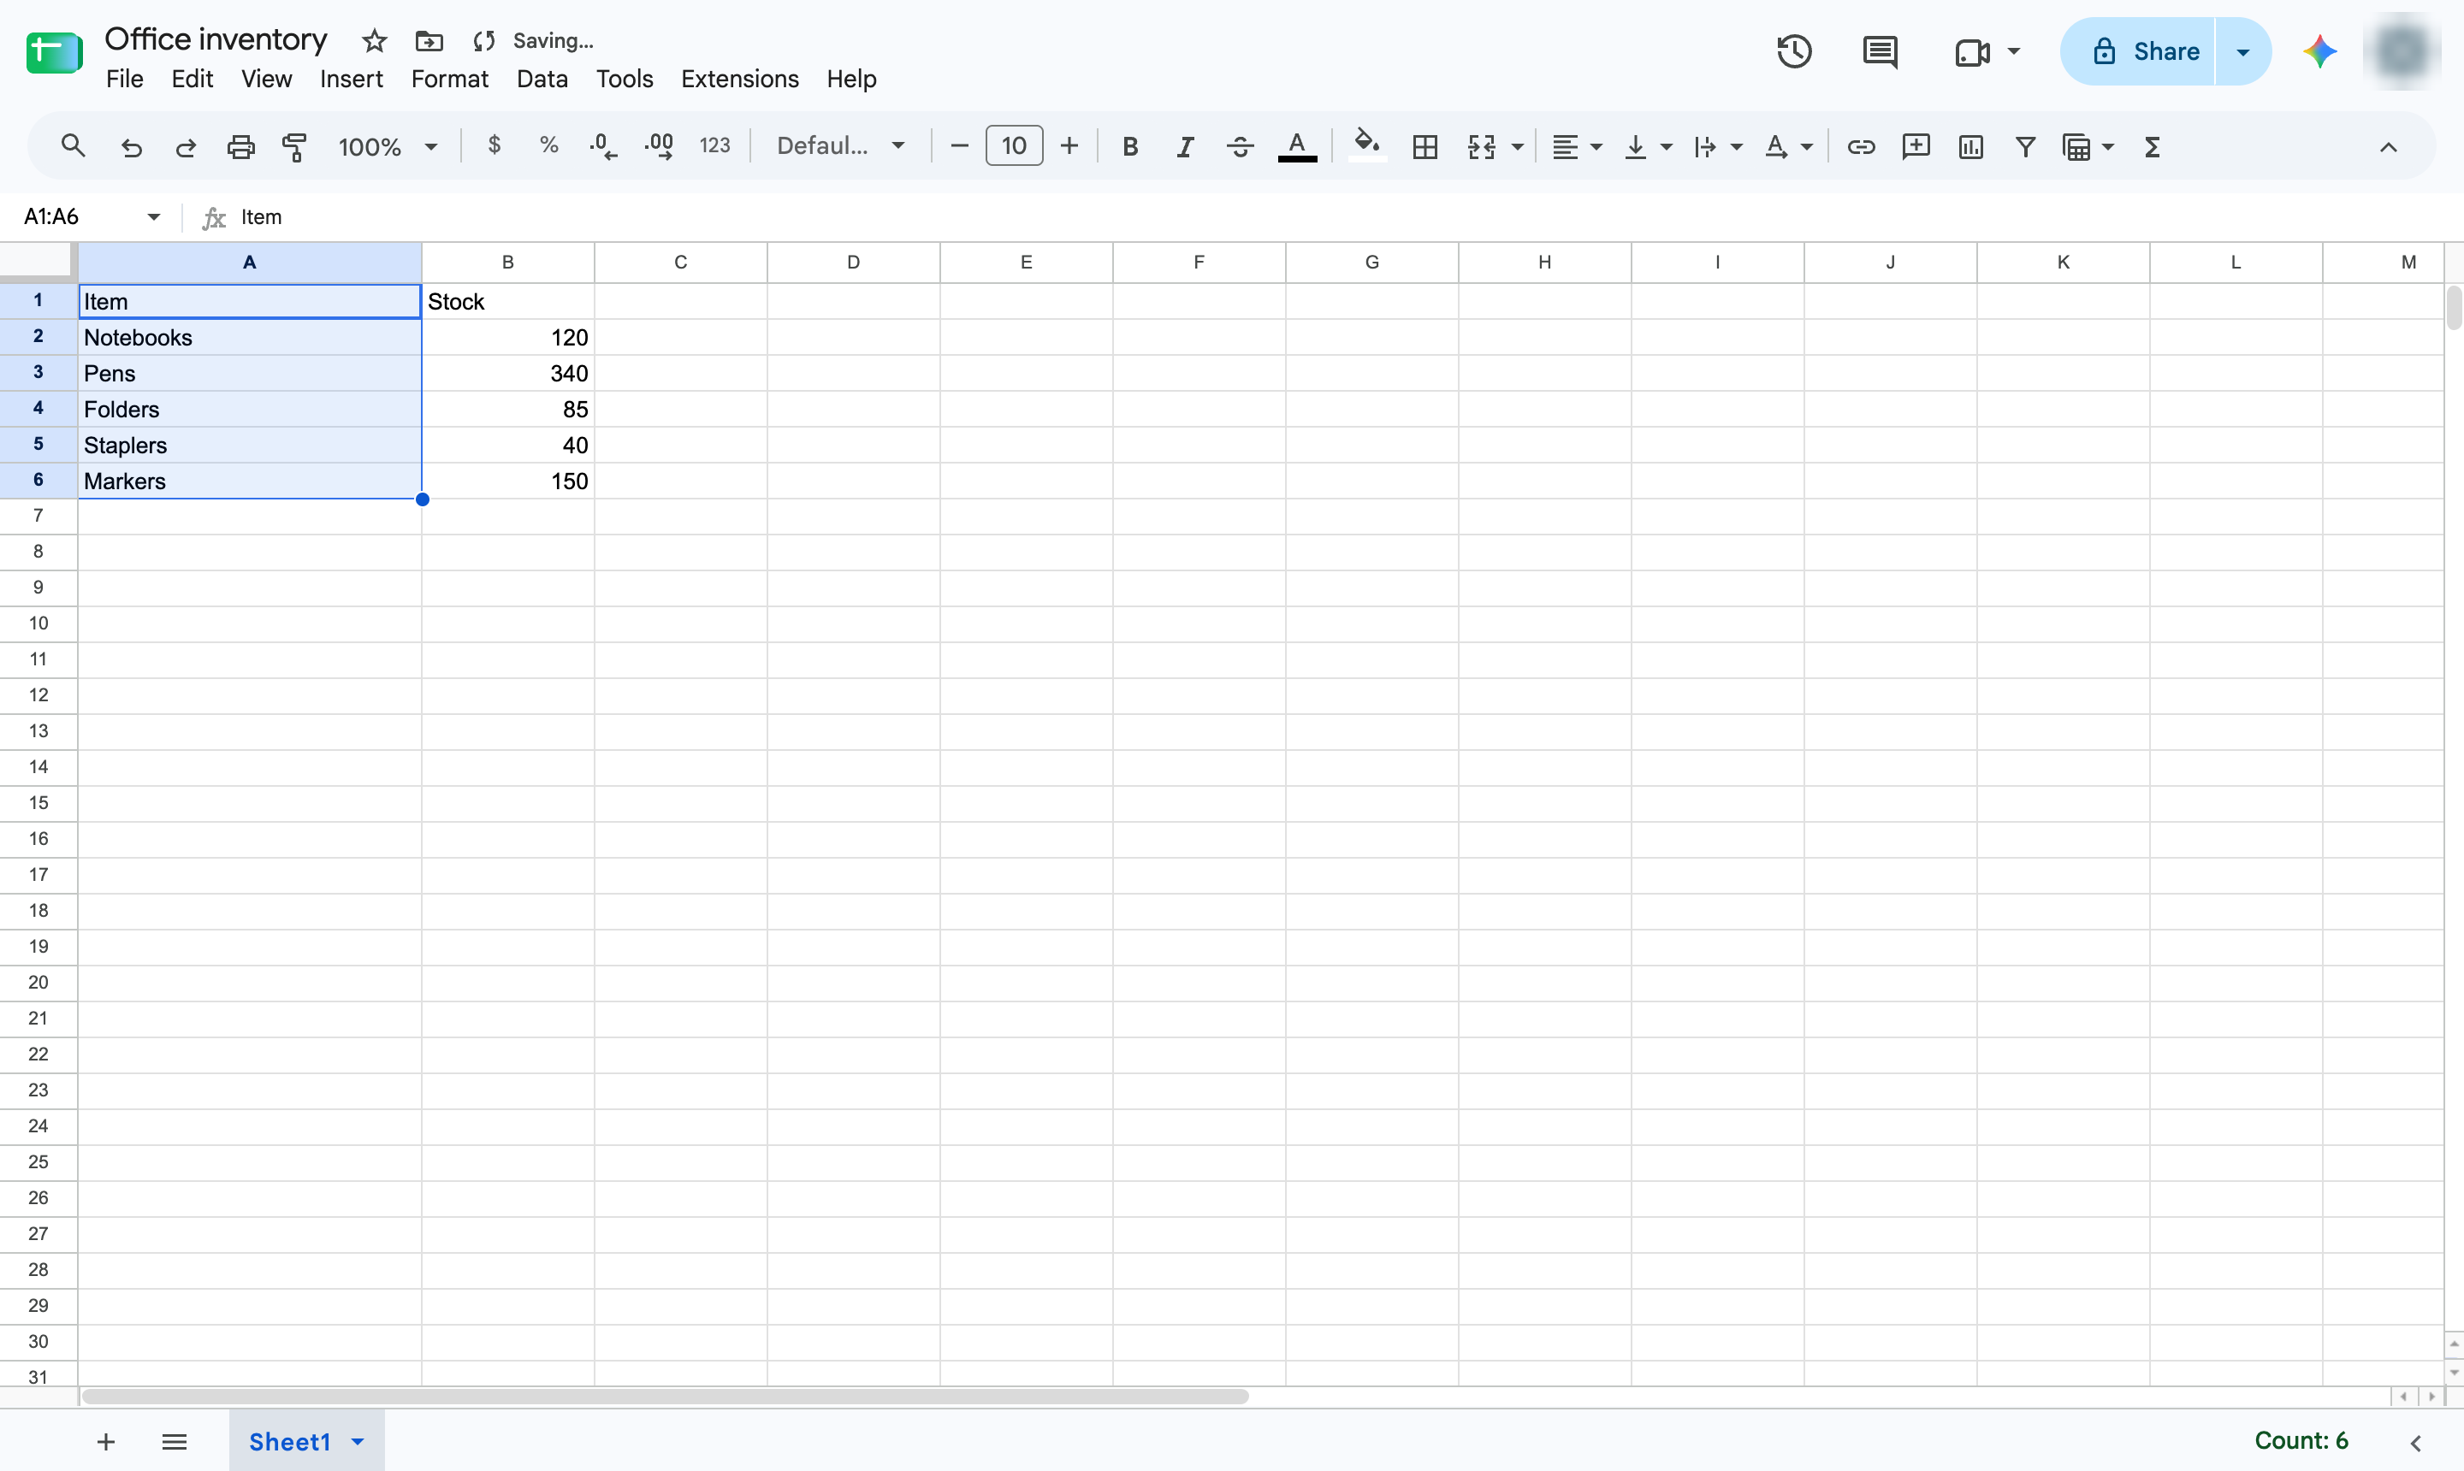
Task: Click the search menus magnifier icon
Action: tap(73, 147)
